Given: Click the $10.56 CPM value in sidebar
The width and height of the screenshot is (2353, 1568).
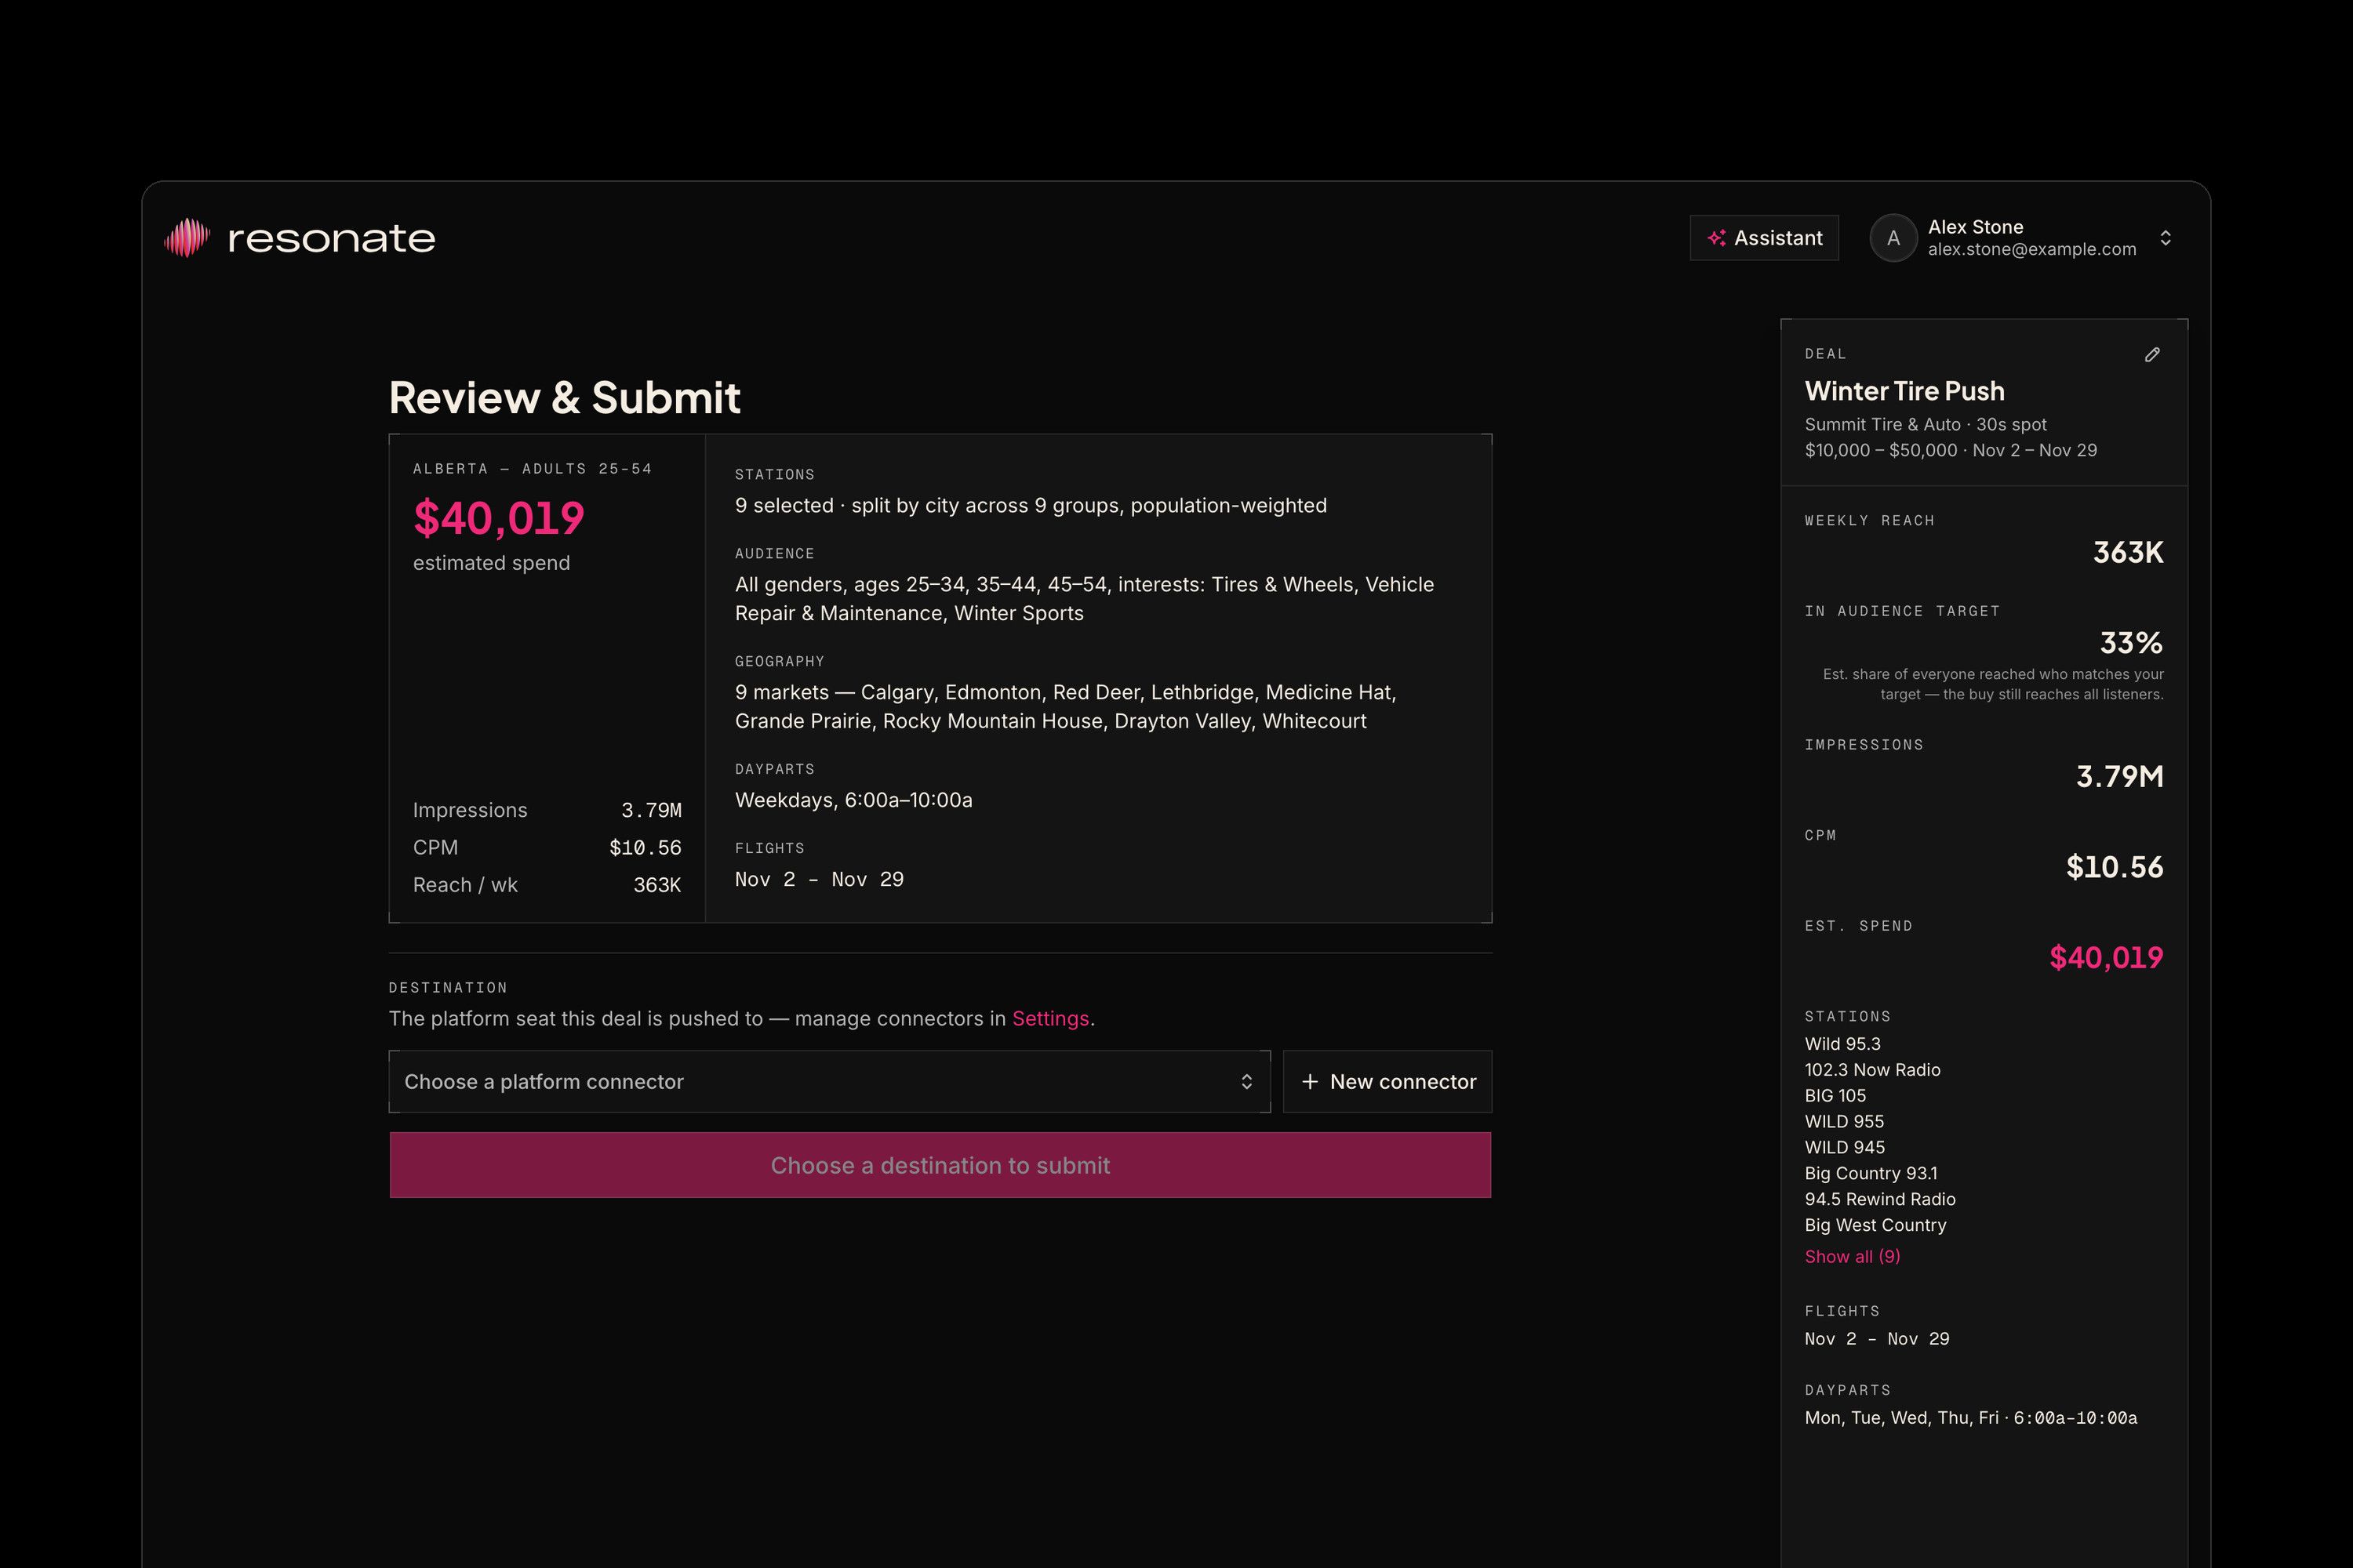Looking at the screenshot, I should 2114,867.
